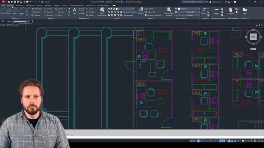Expand the Zeichnen panel dropdown
The height and width of the screenshot is (148, 264).
[15, 18]
